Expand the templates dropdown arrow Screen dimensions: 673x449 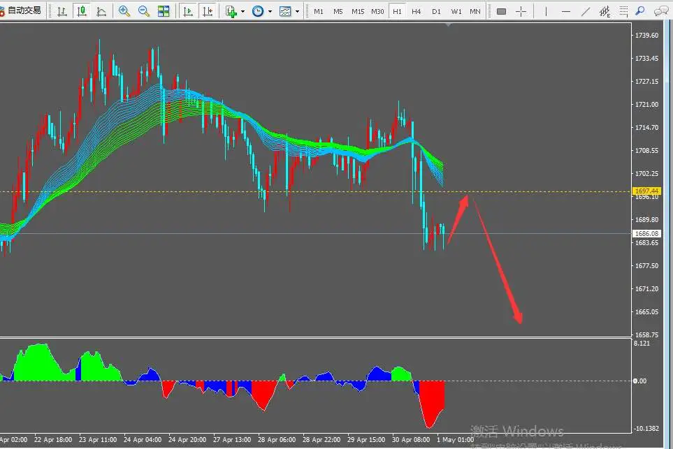pyautogui.click(x=297, y=12)
